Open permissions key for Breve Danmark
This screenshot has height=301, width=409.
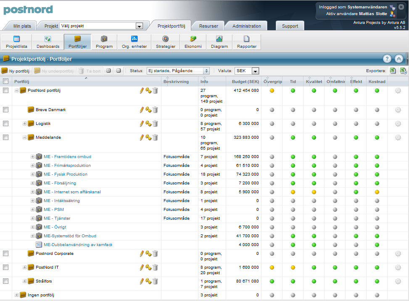tap(148, 110)
